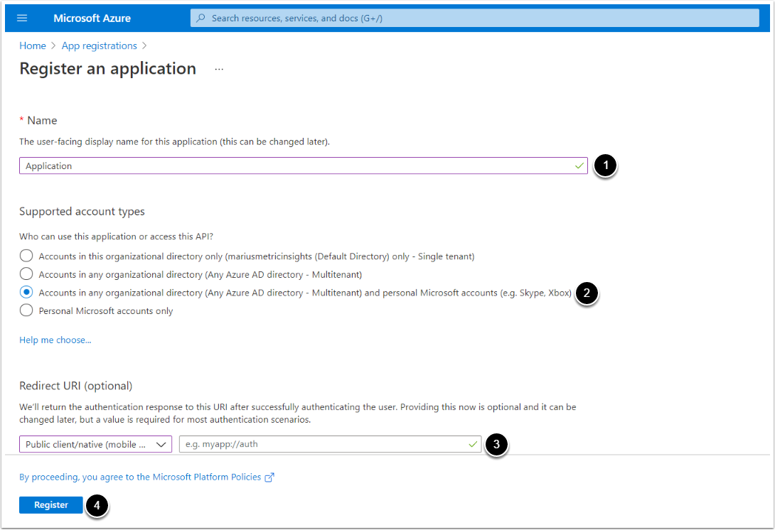Click numbered callout marker 1
This screenshot has height=530, width=775.
coord(605,166)
